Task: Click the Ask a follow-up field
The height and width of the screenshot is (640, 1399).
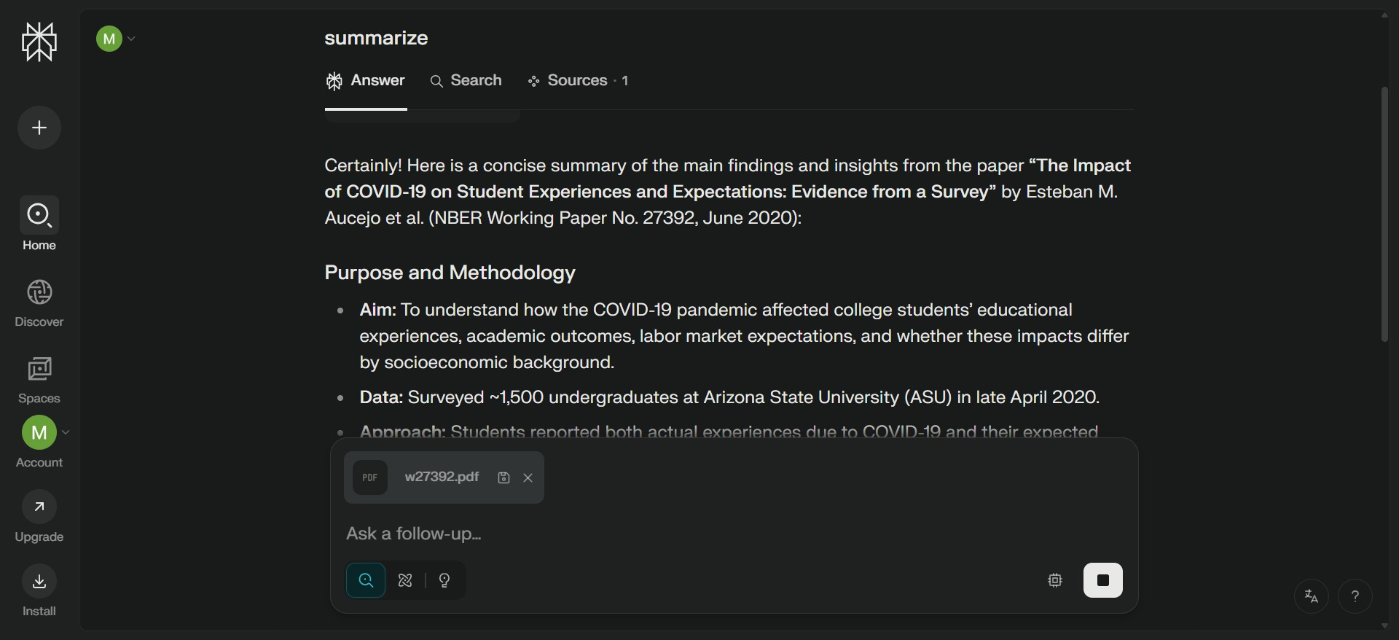Action: [x=656, y=534]
